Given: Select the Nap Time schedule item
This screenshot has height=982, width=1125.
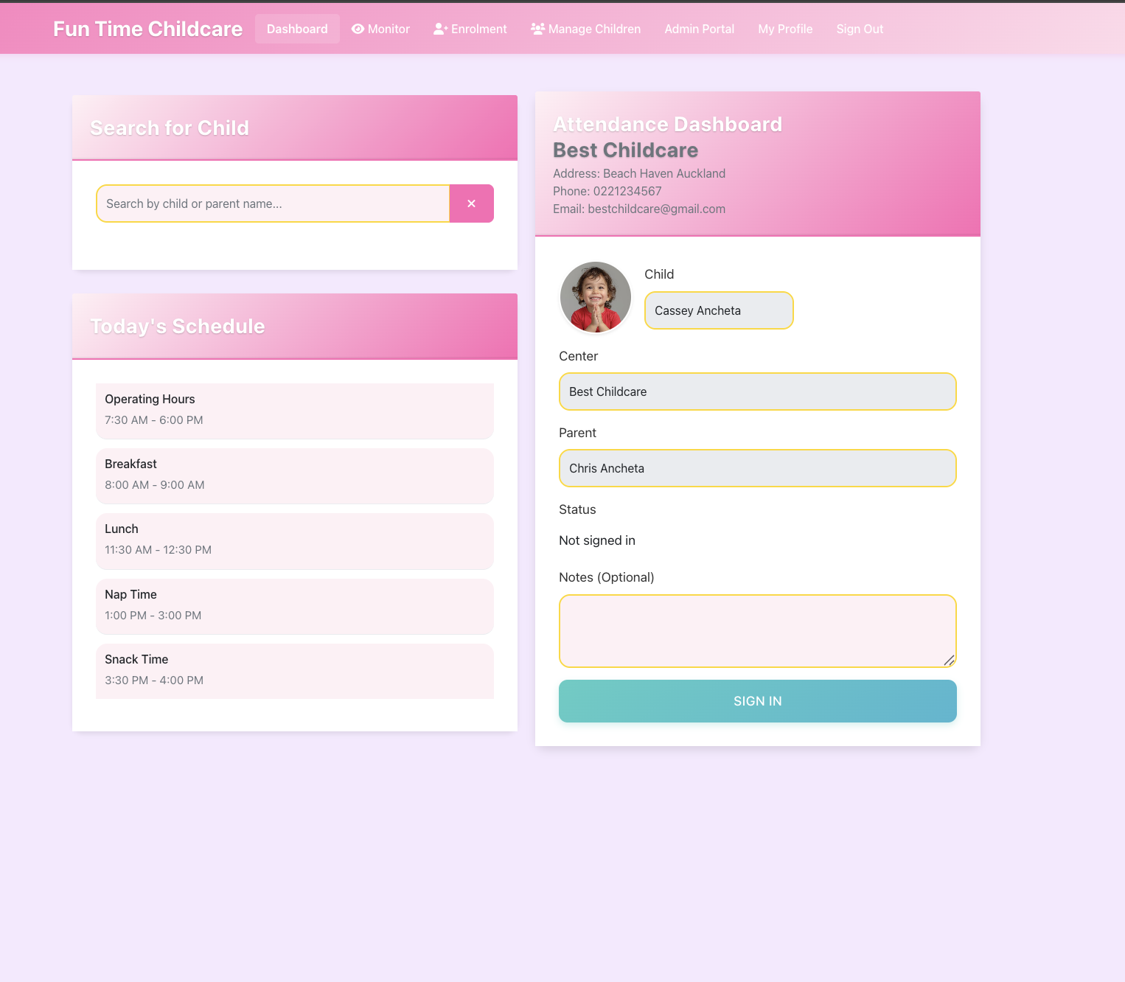Looking at the screenshot, I should [294, 605].
